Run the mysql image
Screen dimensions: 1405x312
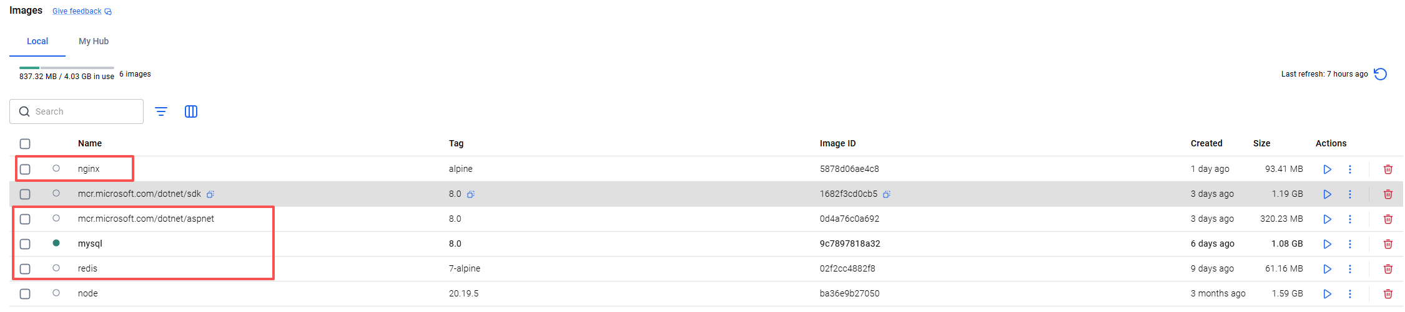tap(1327, 244)
